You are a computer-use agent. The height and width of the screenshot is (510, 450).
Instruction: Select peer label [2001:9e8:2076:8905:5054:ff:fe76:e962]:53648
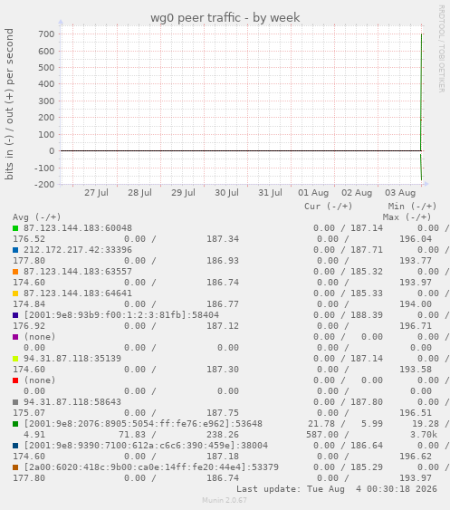[x=143, y=424]
